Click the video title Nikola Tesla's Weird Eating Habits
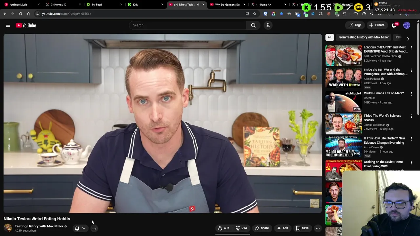 point(37,219)
